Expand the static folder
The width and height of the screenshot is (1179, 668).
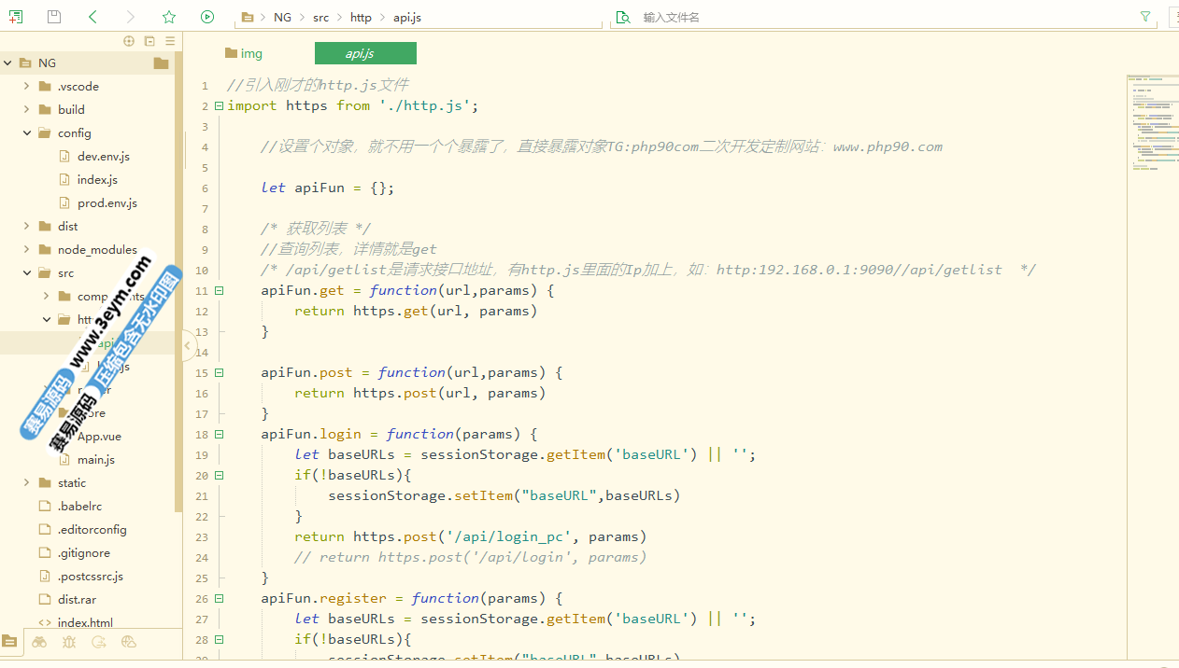[27, 482]
